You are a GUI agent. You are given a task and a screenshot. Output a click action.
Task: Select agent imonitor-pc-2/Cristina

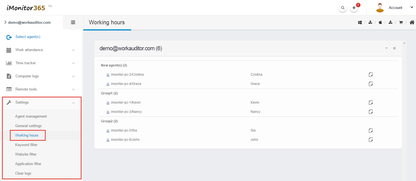point(127,75)
